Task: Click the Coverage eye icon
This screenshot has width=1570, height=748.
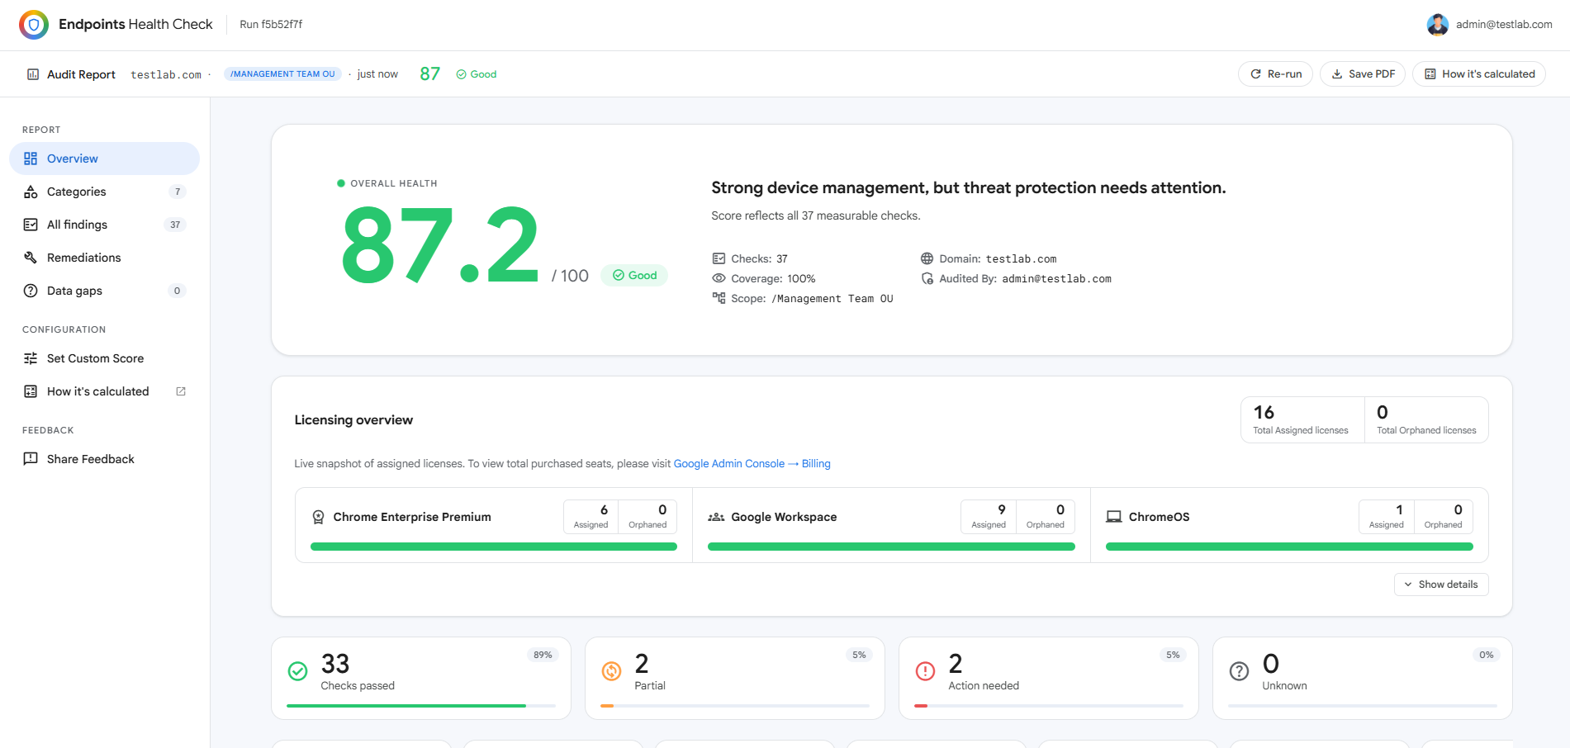Action: pyautogui.click(x=719, y=278)
